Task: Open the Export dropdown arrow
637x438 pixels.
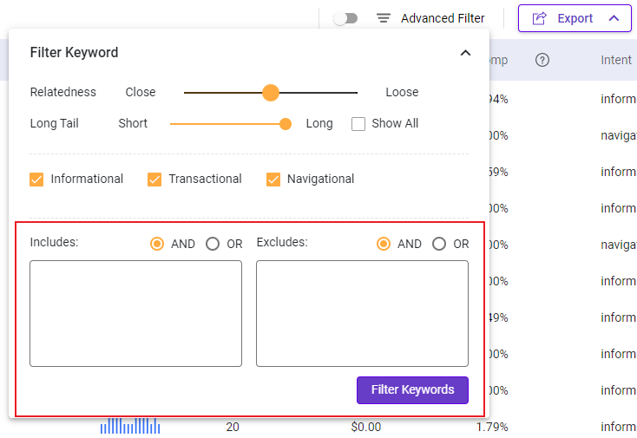Action: 614,18
